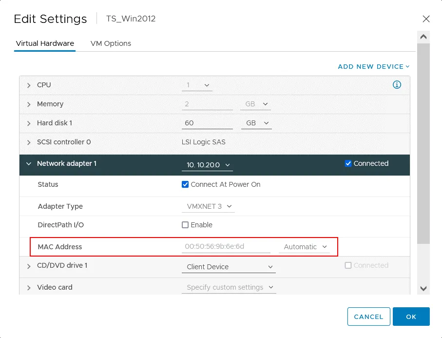Collapse the Network adapter 1 section

(x=29, y=164)
